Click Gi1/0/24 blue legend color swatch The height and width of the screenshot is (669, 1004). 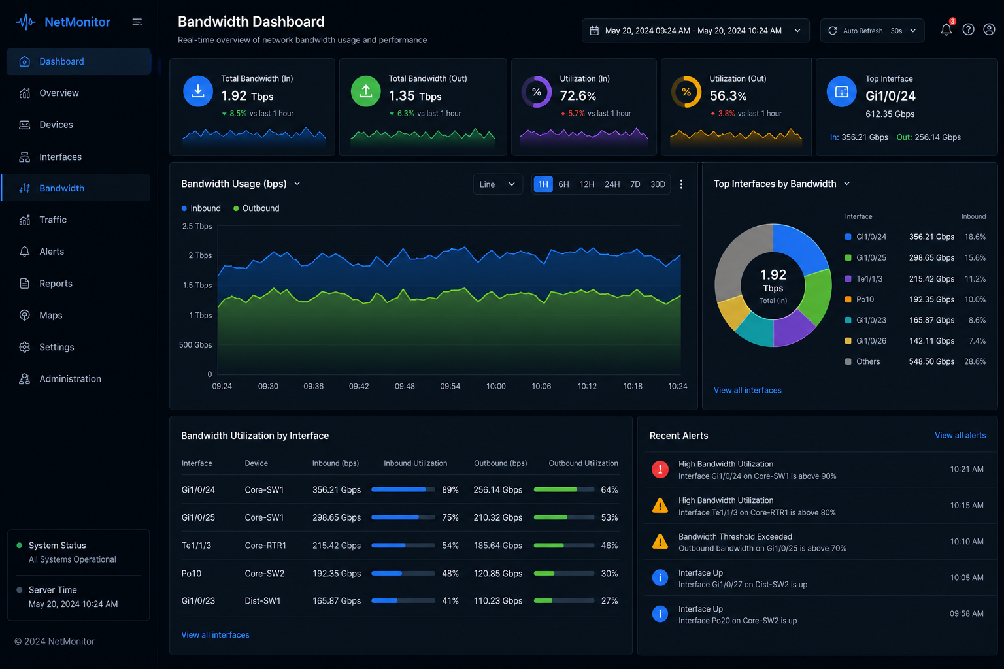[848, 237]
